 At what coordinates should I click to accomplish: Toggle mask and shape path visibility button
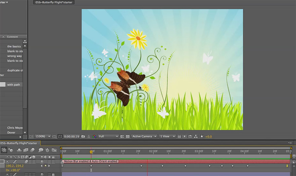[x=60, y=136]
